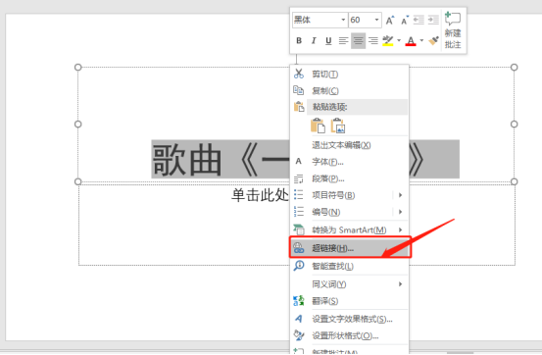Choose the paste as picture icon
The image size is (542, 355).
(338, 126)
